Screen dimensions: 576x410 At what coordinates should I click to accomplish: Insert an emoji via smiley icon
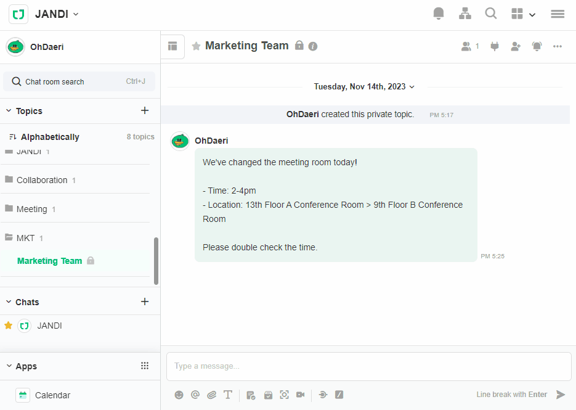click(179, 395)
